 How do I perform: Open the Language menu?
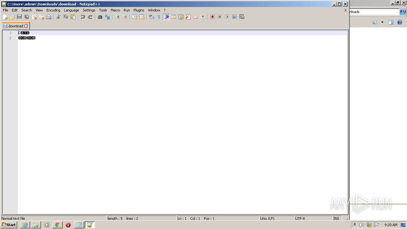[x=72, y=10]
